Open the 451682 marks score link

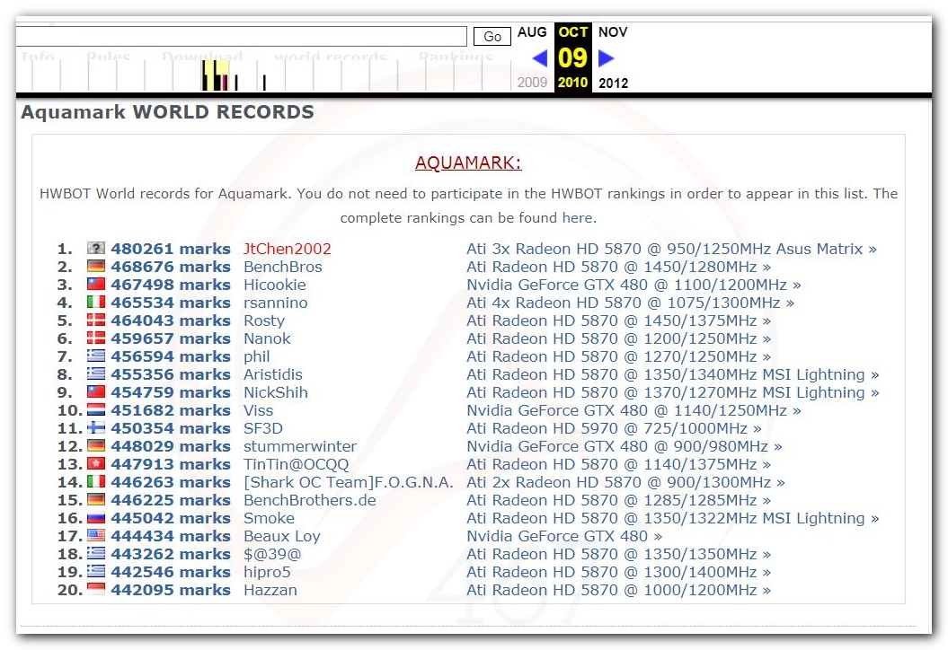pyautogui.click(x=171, y=411)
